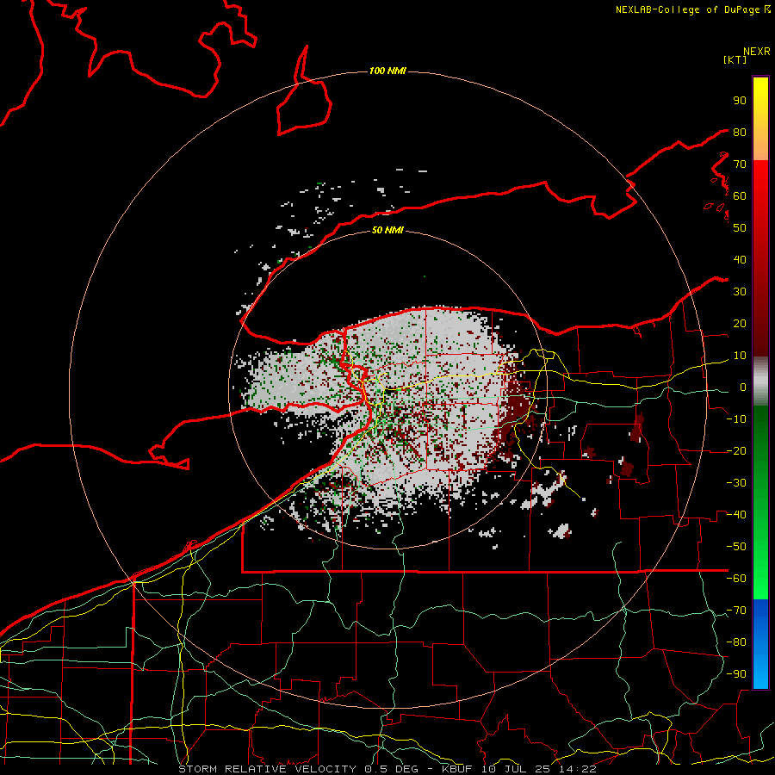The width and height of the screenshot is (775, 775).
Task: Click the -60 knot scale label
Action: [736, 579]
